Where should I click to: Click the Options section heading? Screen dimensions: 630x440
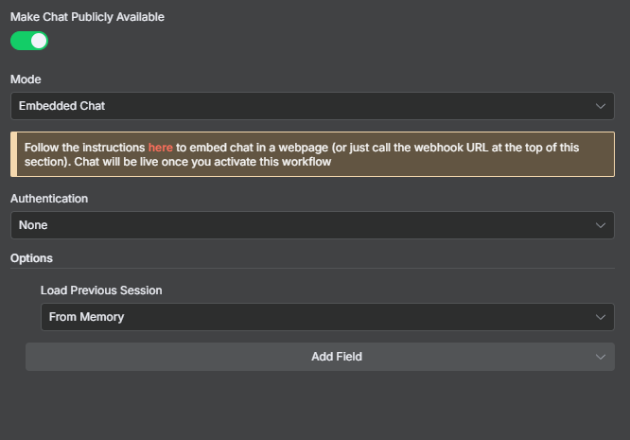pos(31,257)
